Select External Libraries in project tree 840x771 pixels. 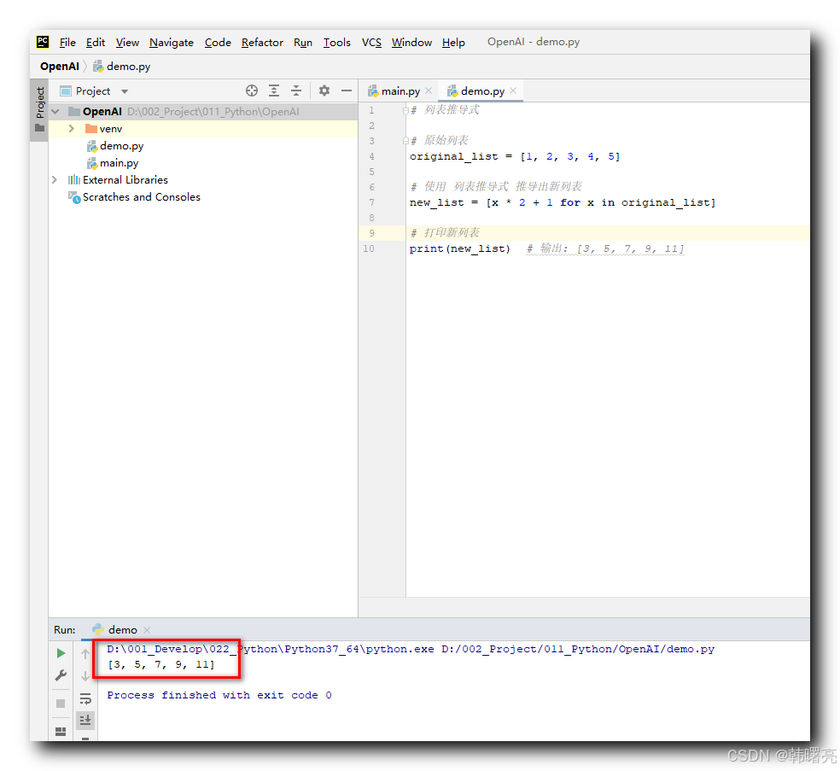[125, 180]
